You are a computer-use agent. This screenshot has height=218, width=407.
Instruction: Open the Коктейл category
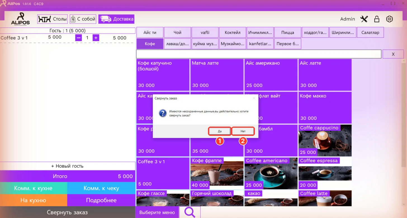pyautogui.click(x=233, y=32)
